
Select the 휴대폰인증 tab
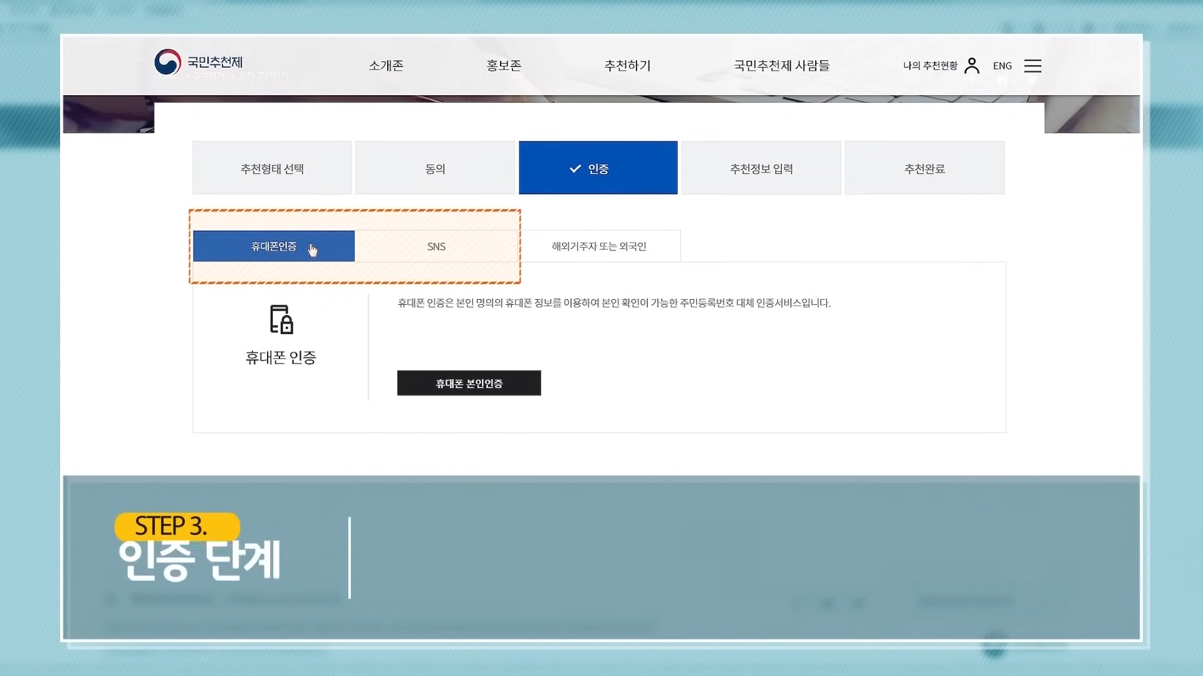coord(274,246)
